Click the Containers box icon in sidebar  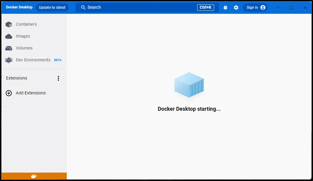(x=9, y=25)
